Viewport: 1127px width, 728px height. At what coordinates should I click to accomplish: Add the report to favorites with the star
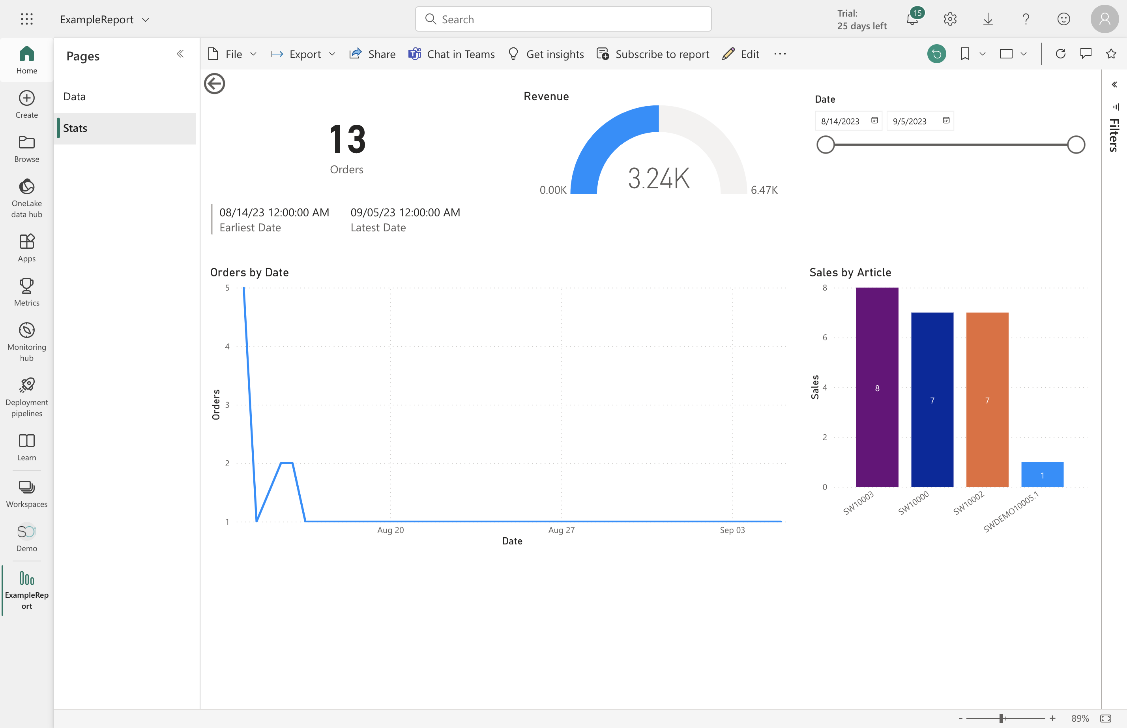[x=1111, y=54]
